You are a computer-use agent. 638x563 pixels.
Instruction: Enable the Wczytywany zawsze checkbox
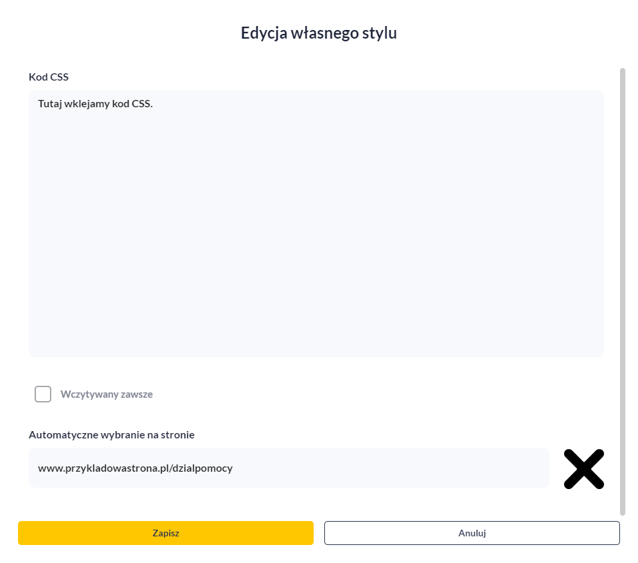(x=43, y=394)
